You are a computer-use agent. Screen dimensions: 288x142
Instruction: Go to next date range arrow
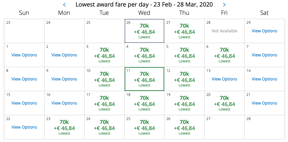point(224,5)
